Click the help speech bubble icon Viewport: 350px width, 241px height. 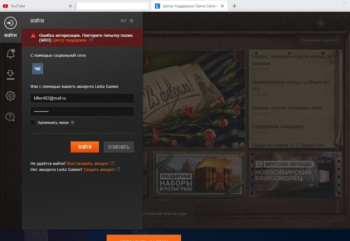10,117
